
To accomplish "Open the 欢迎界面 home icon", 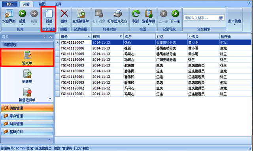I will (x=9, y=16).
